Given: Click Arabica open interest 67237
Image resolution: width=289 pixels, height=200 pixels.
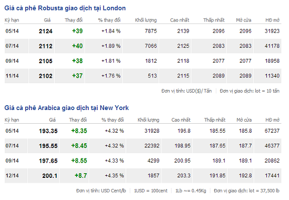Looking at the screenshot, I should pyautogui.click(x=272, y=131).
